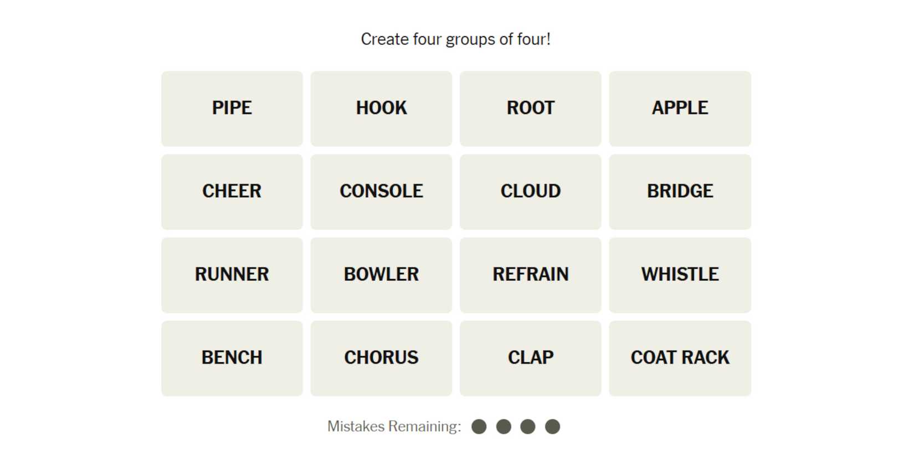
Task: Click the 'Create four groups of four!' heading
Action: tap(455, 39)
